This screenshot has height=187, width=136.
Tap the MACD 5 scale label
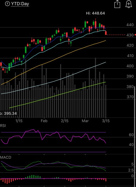tap(132, 164)
